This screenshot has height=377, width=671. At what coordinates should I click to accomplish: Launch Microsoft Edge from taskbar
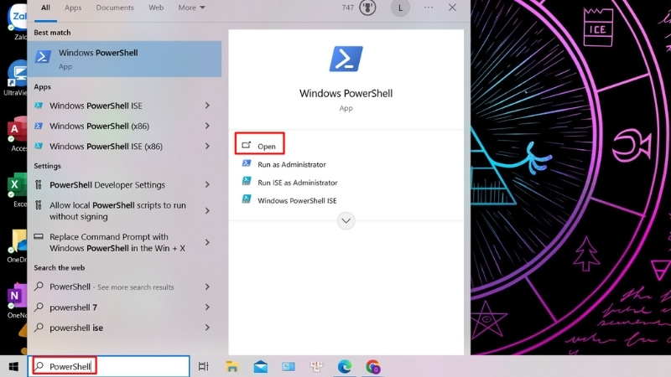(345, 366)
